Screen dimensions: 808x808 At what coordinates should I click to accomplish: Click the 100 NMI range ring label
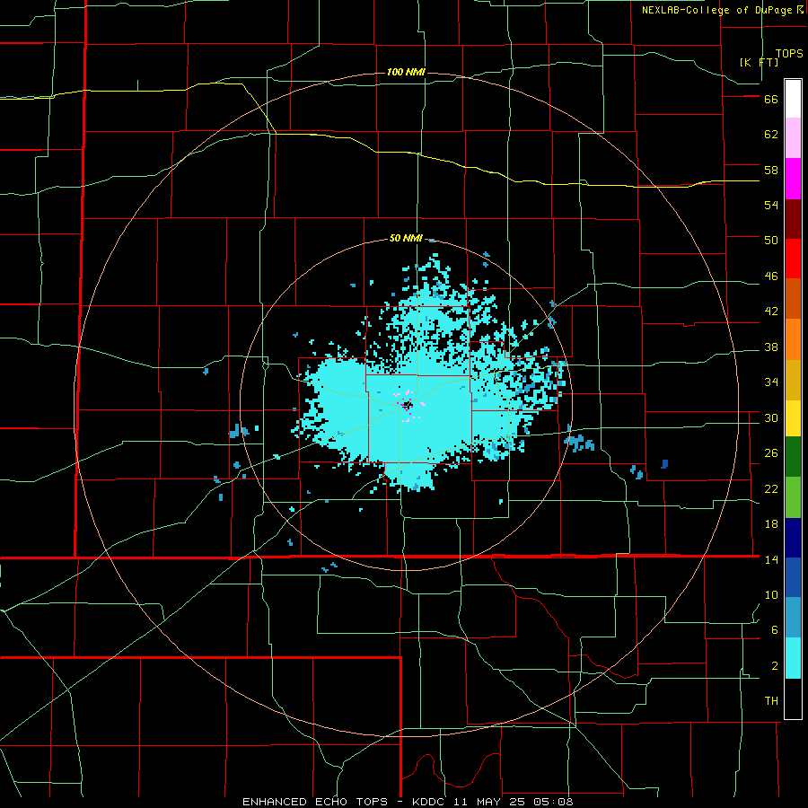coord(406,72)
